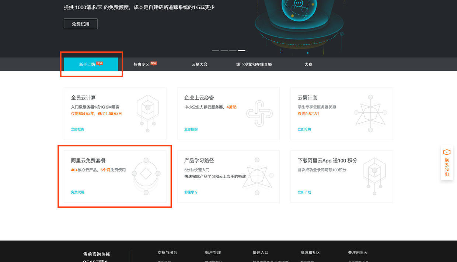Viewport: 457px width, 262px height.
Task: Click footer text 售前咨询热线
Action: pyautogui.click(x=97, y=254)
